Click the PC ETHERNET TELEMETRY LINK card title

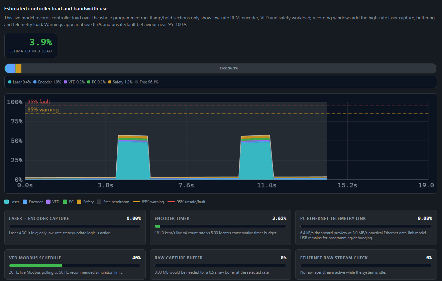pos(333,219)
